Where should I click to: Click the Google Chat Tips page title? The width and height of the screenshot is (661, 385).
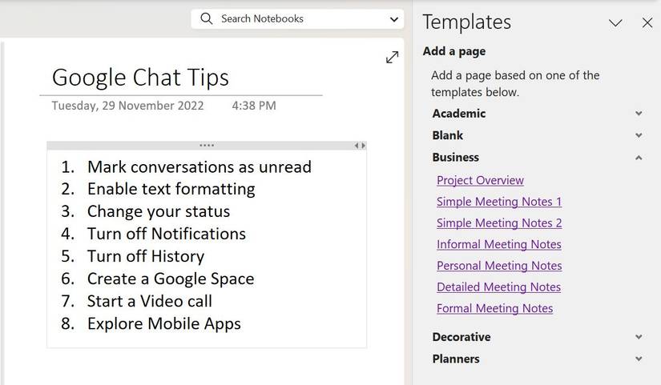[x=140, y=78]
